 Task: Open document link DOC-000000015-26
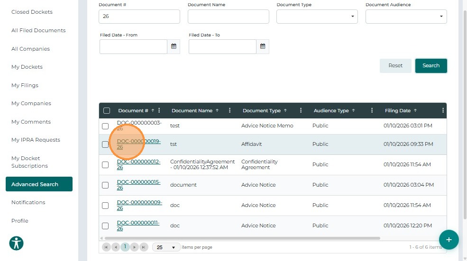(x=138, y=185)
